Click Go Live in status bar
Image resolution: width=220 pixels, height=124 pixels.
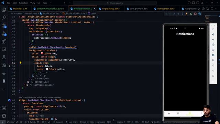pyautogui.click(x=156, y=122)
